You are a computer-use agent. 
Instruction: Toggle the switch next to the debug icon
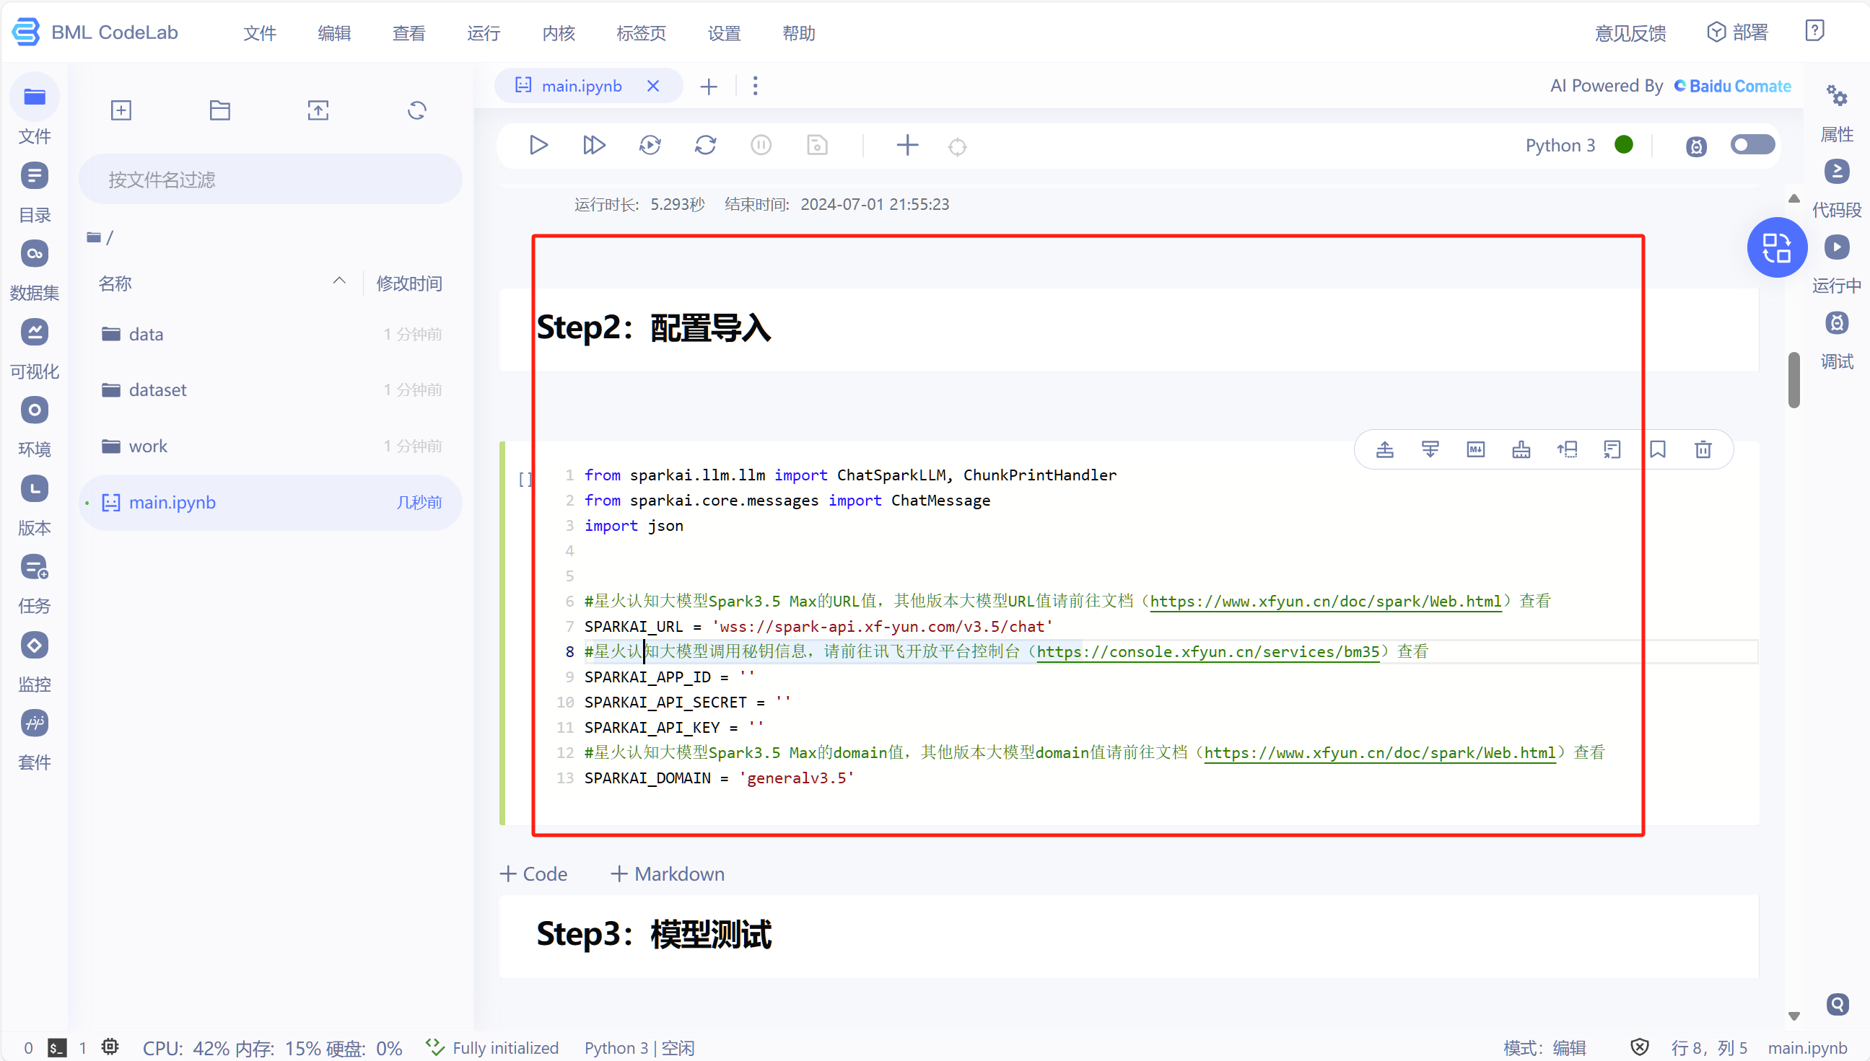click(1752, 145)
